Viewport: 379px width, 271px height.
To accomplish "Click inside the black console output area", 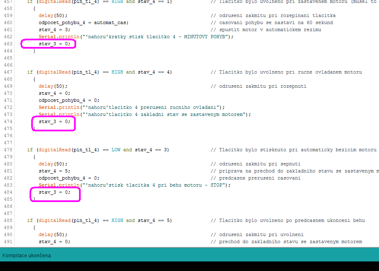I will [x=189, y=266].
